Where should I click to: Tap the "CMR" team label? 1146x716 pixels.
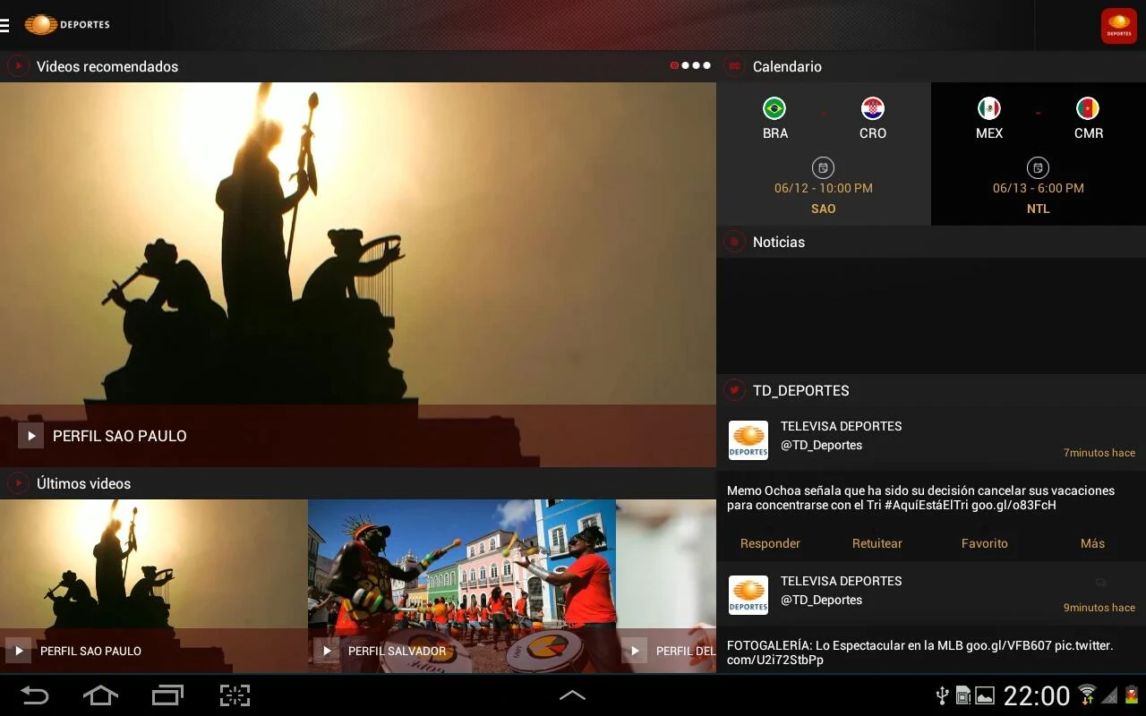1089,133
